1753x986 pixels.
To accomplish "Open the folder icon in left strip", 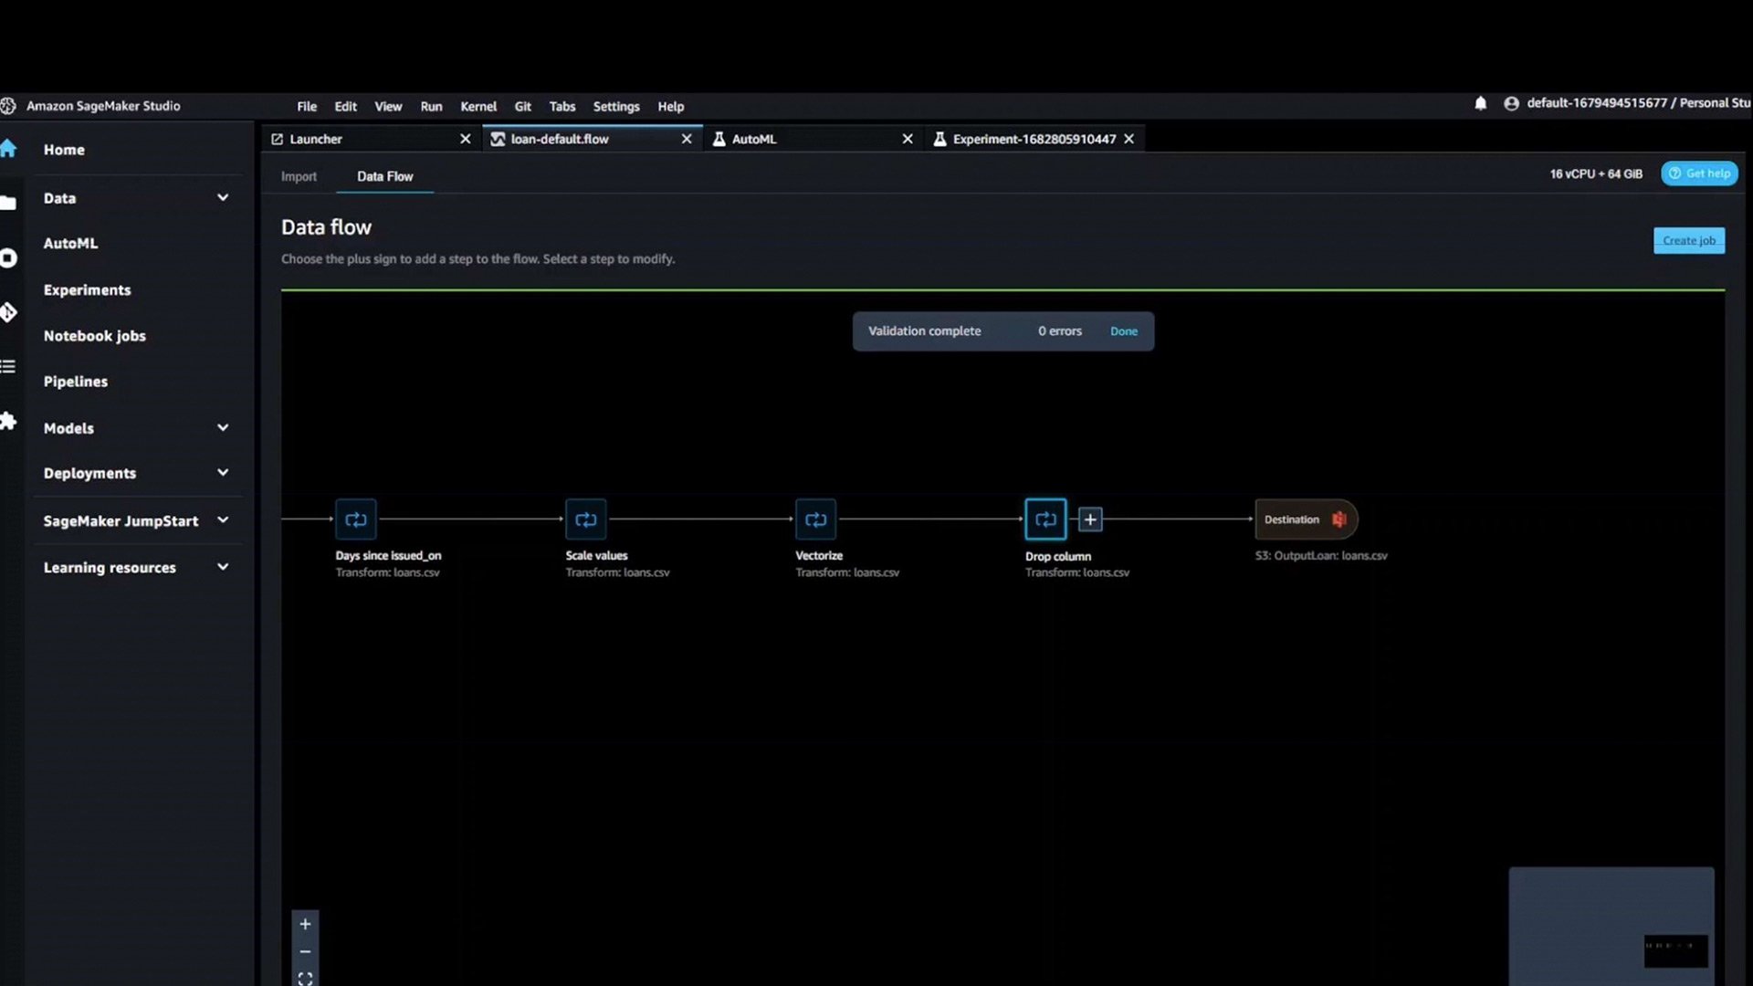I will click(x=8, y=203).
